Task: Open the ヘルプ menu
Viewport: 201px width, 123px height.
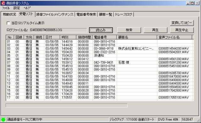Action: coord(27,8)
